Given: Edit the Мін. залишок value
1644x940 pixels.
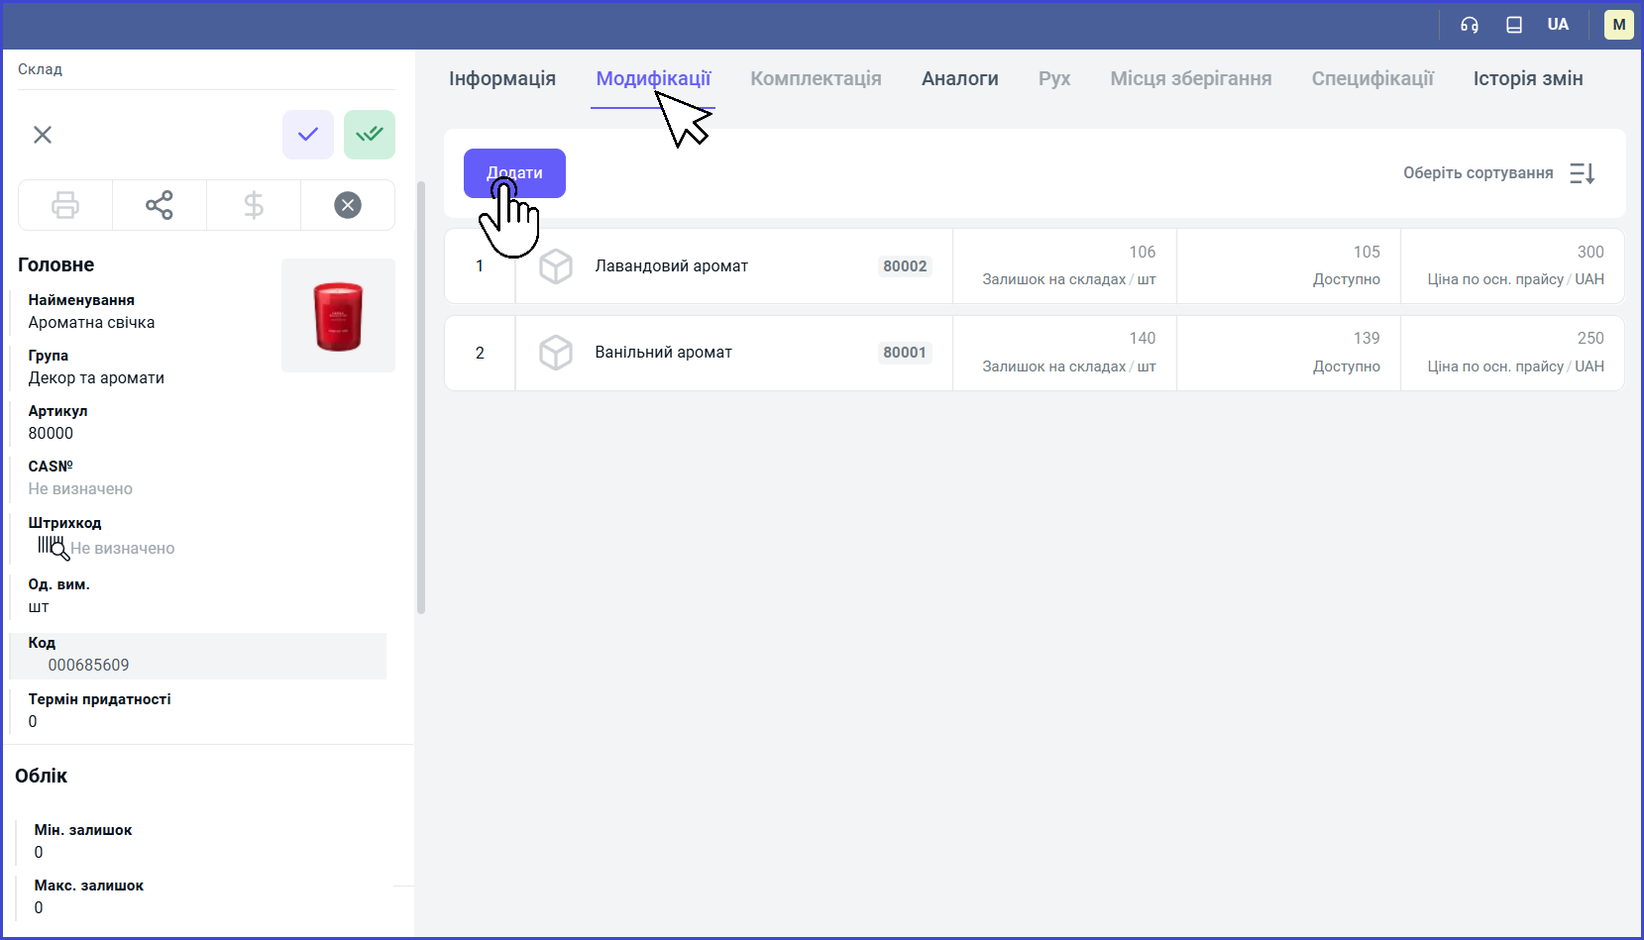Looking at the screenshot, I should tap(39, 852).
